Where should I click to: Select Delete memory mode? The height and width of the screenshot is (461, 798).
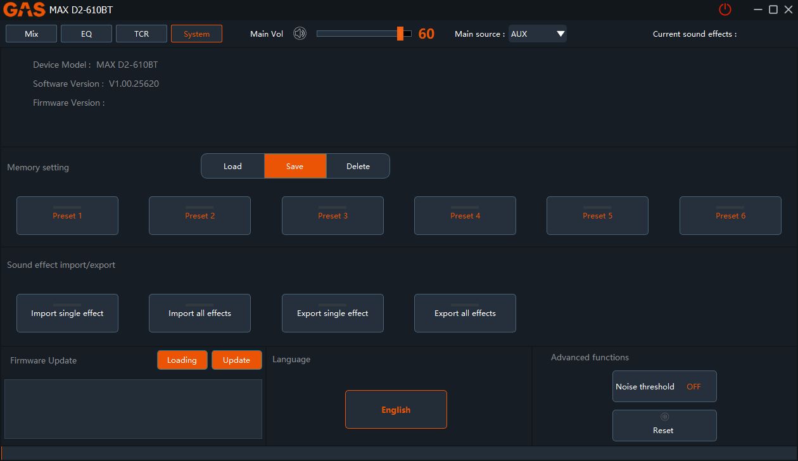coord(358,167)
